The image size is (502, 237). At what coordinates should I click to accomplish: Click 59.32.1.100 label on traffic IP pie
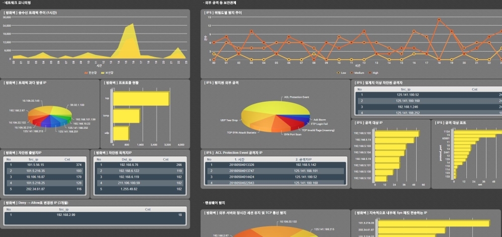(x=77, y=105)
